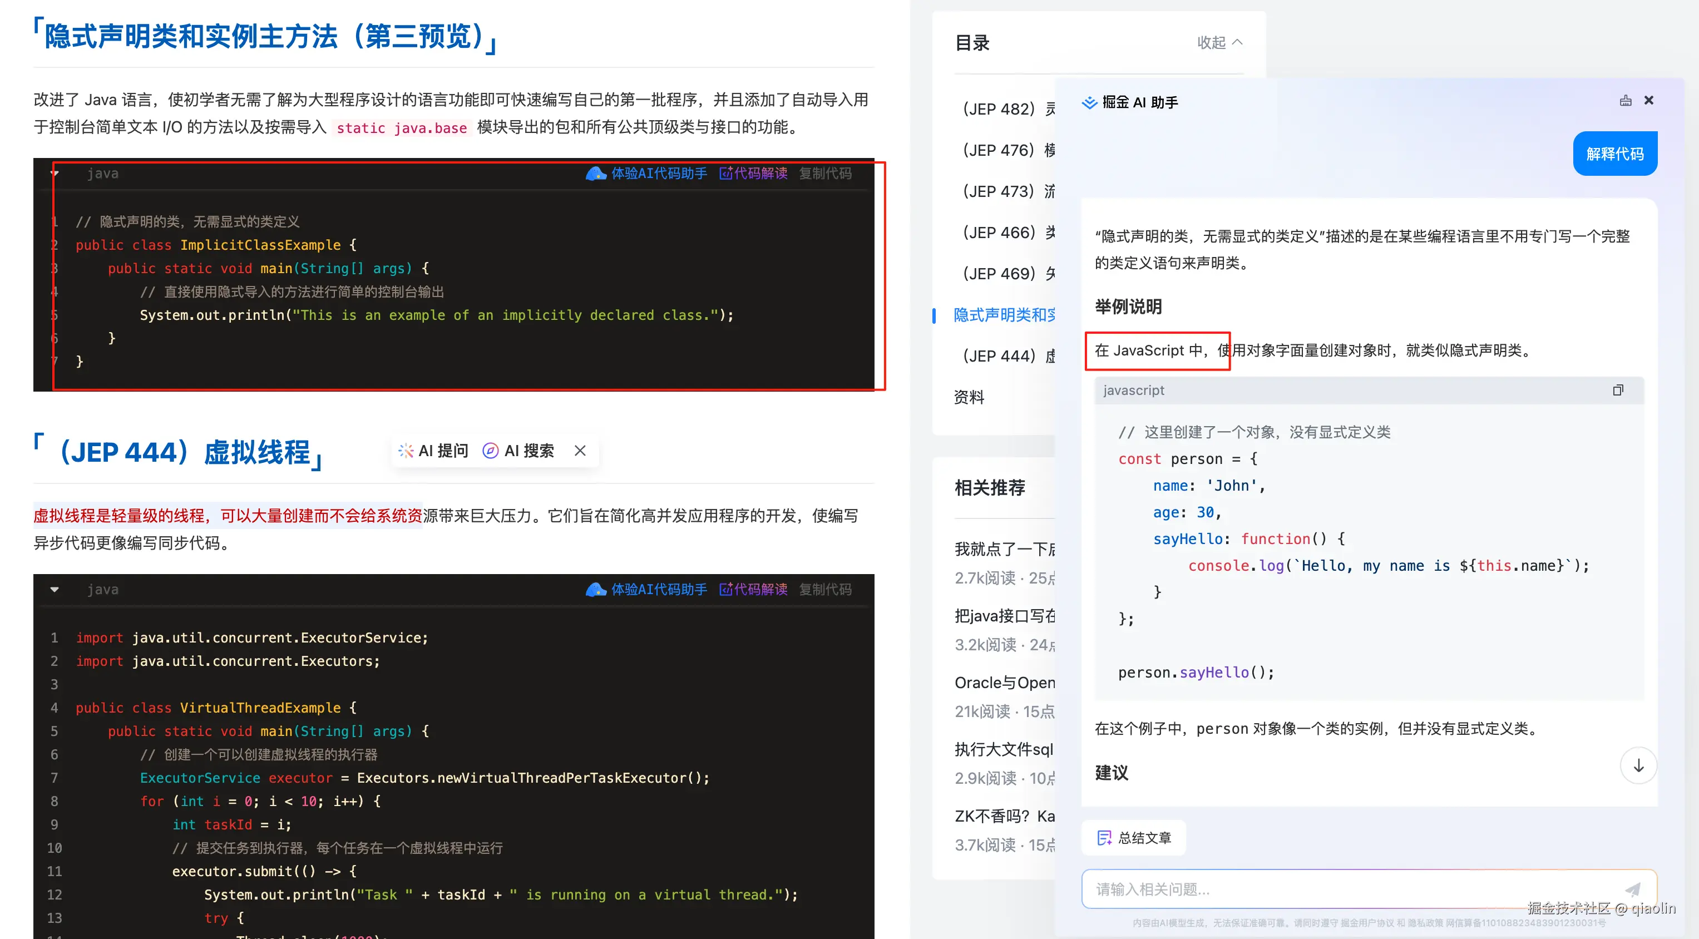Jump to 隐式声明类 section in the contents list
1699x939 pixels.
click(x=1002, y=315)
